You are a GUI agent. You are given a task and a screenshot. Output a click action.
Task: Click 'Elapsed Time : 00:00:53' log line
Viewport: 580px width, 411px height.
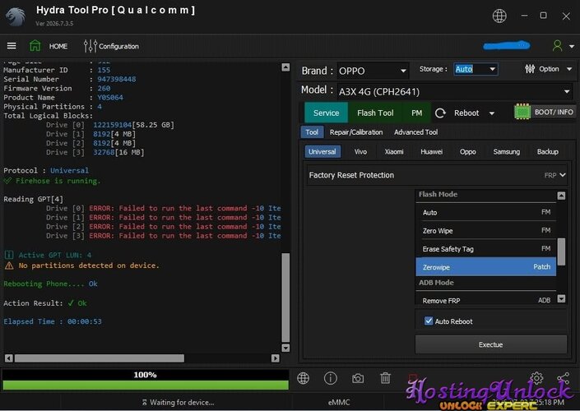pos(53,321)
